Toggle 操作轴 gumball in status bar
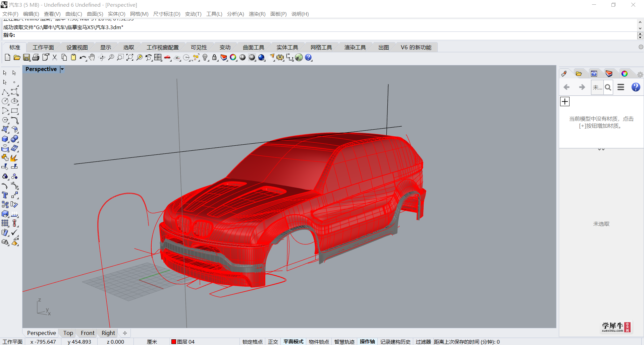 [x=368, y=342]
